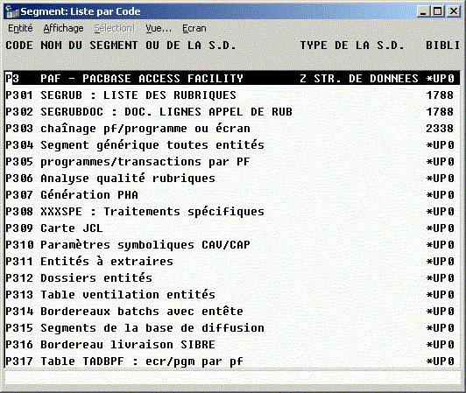This screenshot has width=466, height=393.
Task: Maximize the Segment list window
Action: (x=437, y=11)
